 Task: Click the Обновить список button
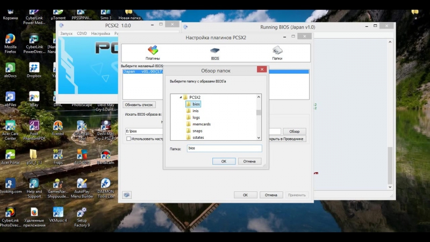(x=139, y=105)
